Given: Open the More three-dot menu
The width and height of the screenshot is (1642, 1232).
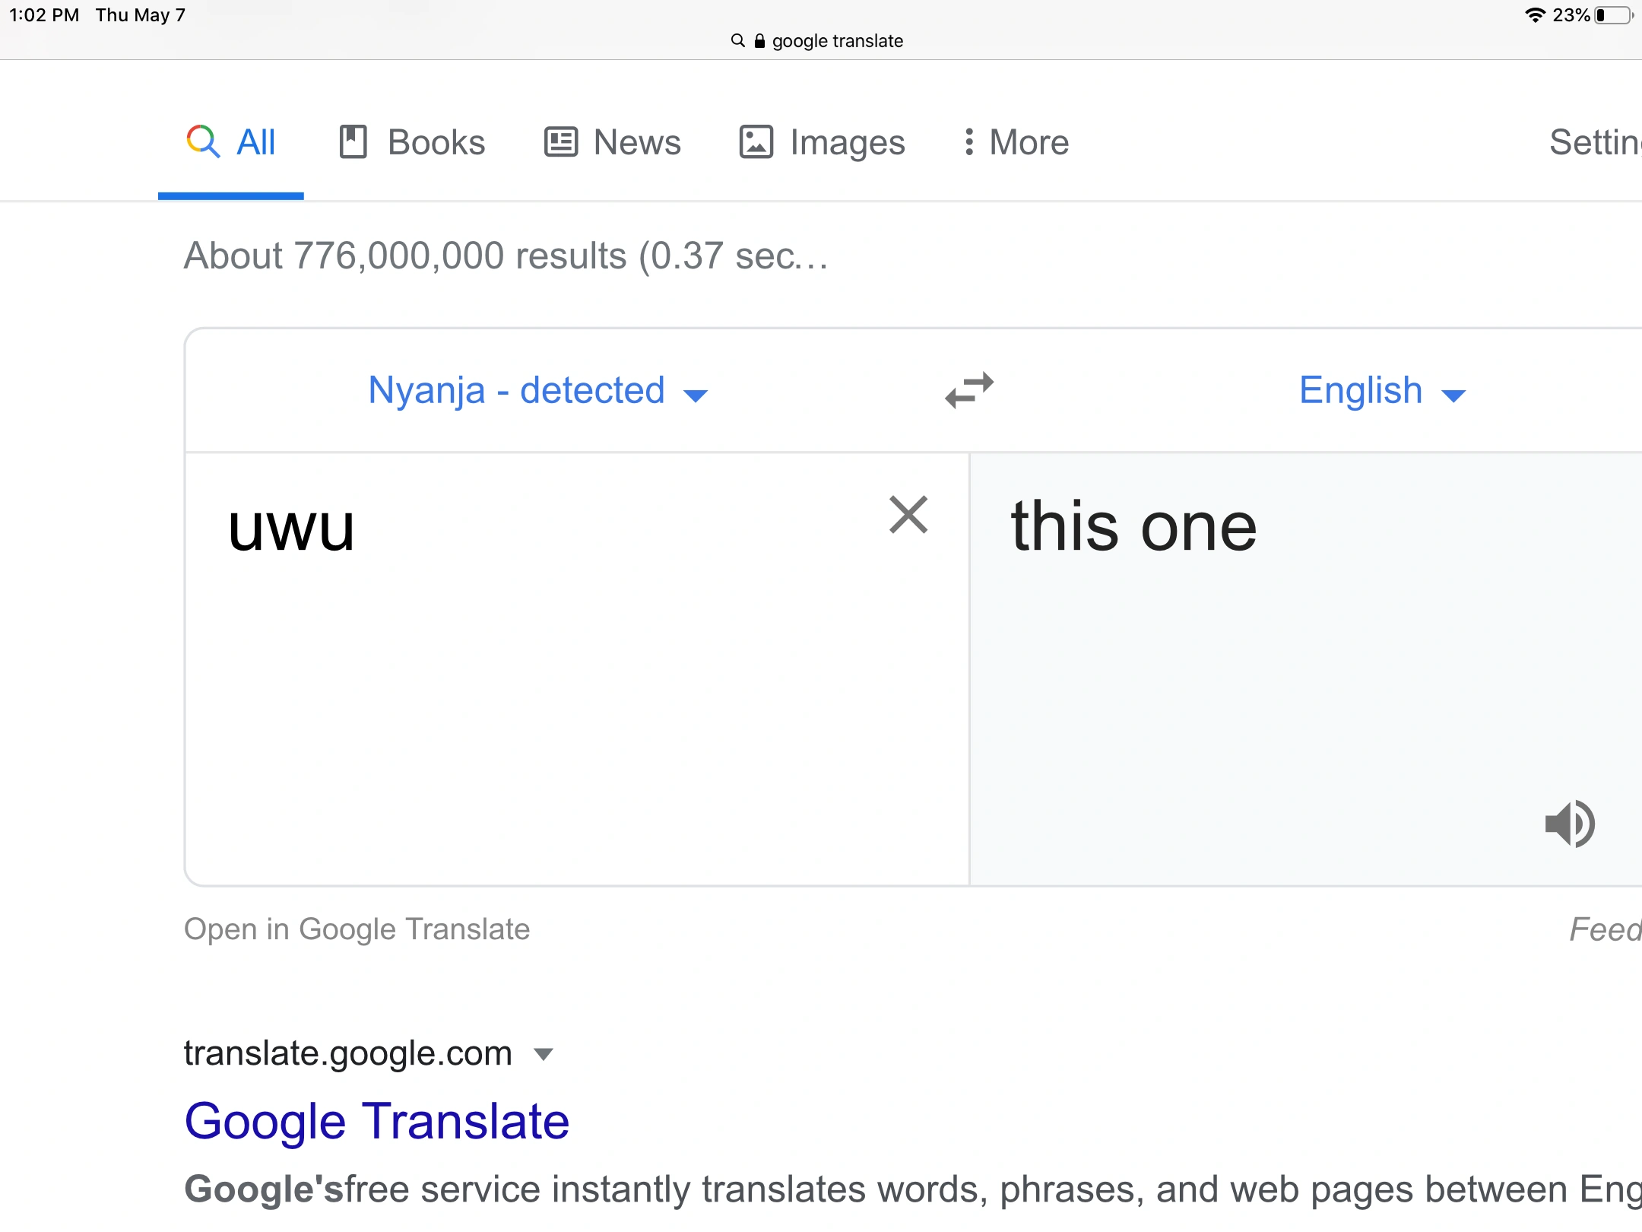Looking at the screenshot, I should pyautogui.click(x=969, y=142).
